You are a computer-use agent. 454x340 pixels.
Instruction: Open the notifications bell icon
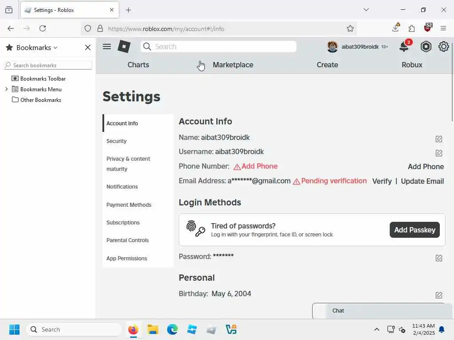point(404,46)
